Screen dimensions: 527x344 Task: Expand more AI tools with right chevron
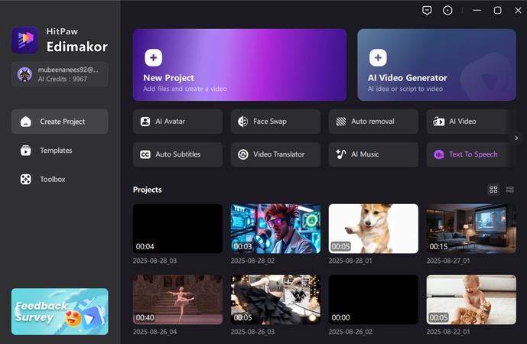click(x=516, y=138)
